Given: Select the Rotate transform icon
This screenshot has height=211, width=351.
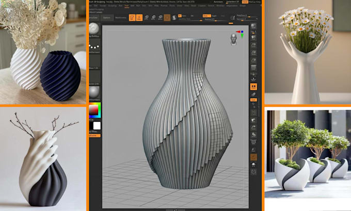Looking at the screenshot, I should coord(161,18).
